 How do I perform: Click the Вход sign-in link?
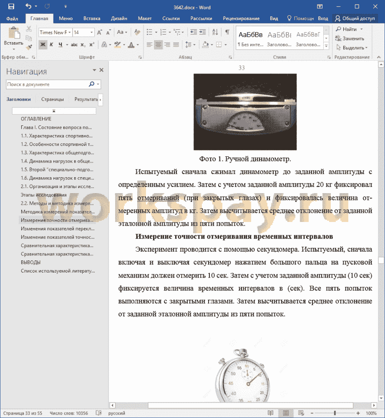coord(323,18)
